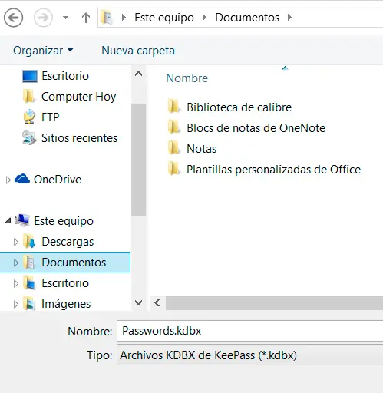This screenshot has width=383, height=393.
Task: Select Plantillas personalizadas de Office folder
Action: click(273, 170)
